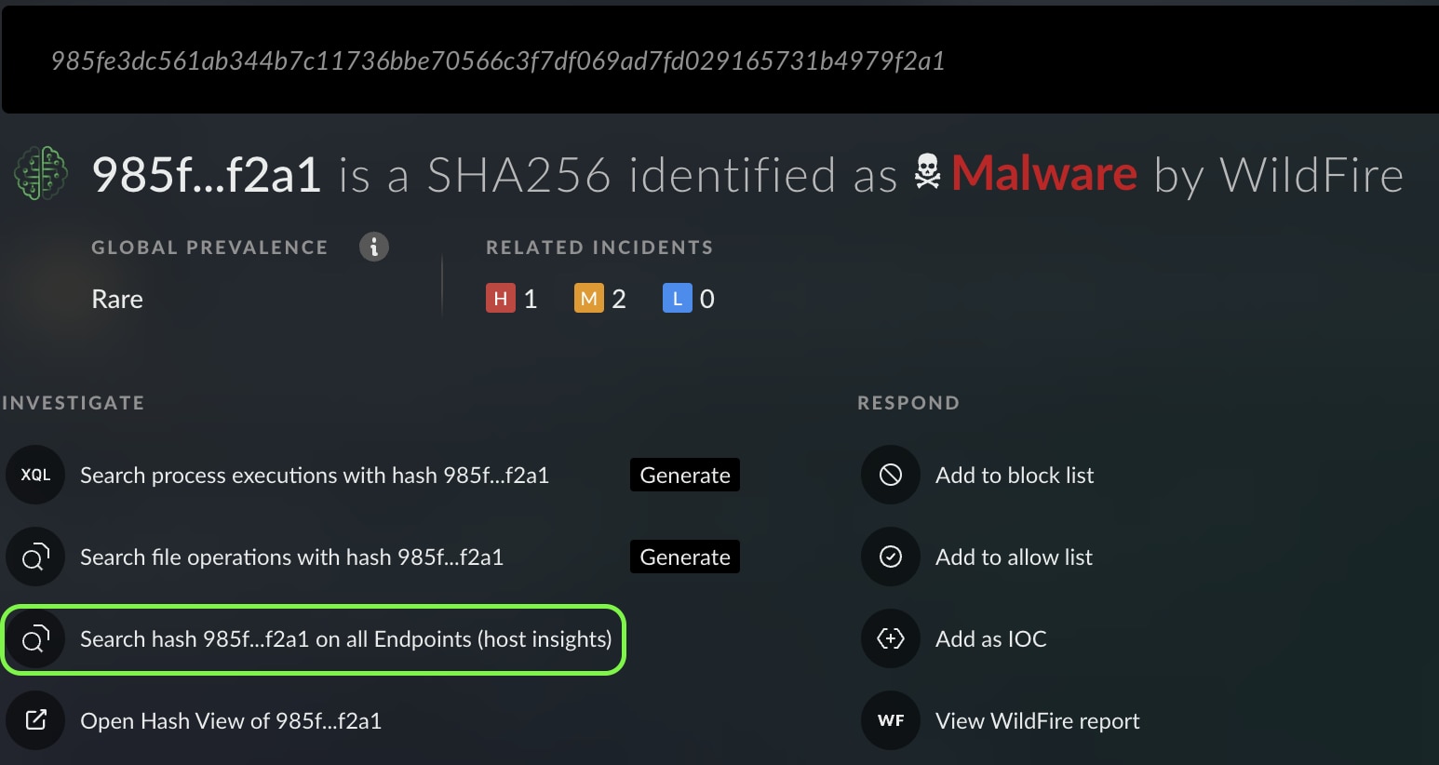Click the Open Hash View external-link icon
The height and width of the screenshot is (765, 1439).
pyautogui.click(x=35, y=720)
